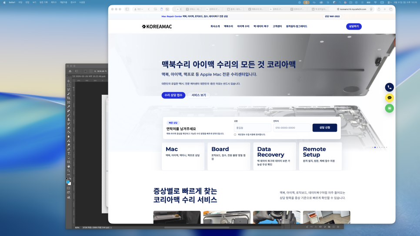Open the 아이맥 수리 menu item
Screen dimensions: 420x236
pyautogui.click(x=243, y=26)
